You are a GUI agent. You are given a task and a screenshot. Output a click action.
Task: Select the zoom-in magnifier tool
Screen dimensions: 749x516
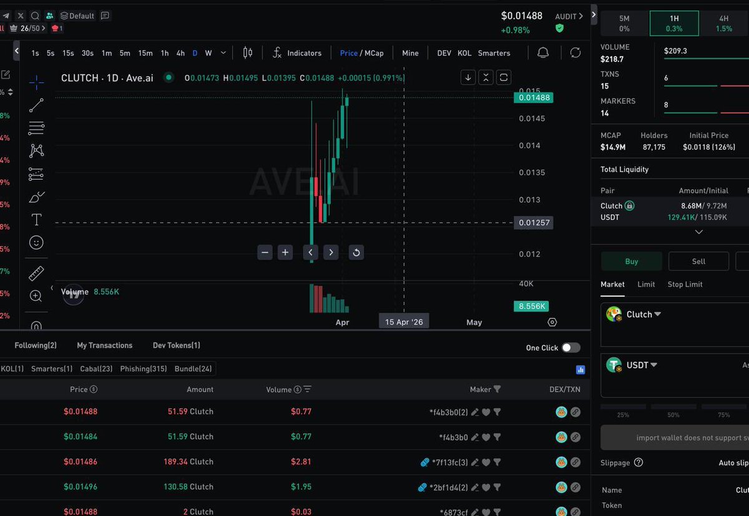36,296
